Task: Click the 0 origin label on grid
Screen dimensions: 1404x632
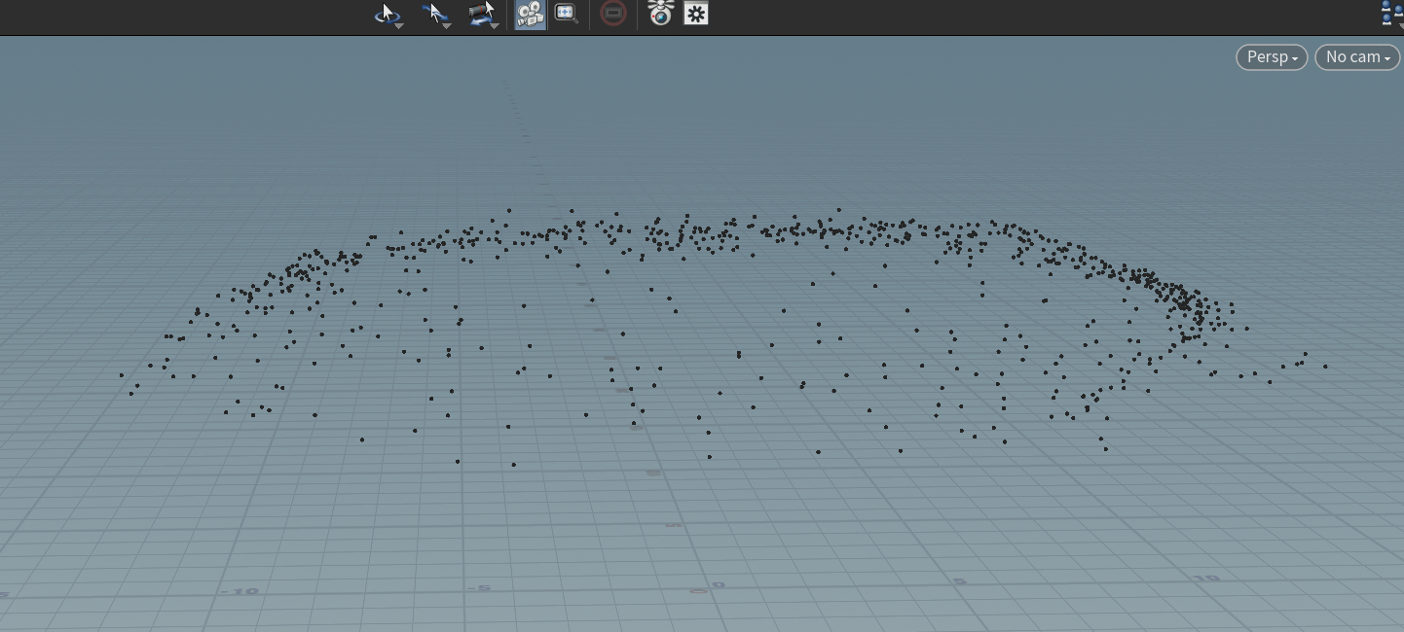Action: click(x=718, y=585)
